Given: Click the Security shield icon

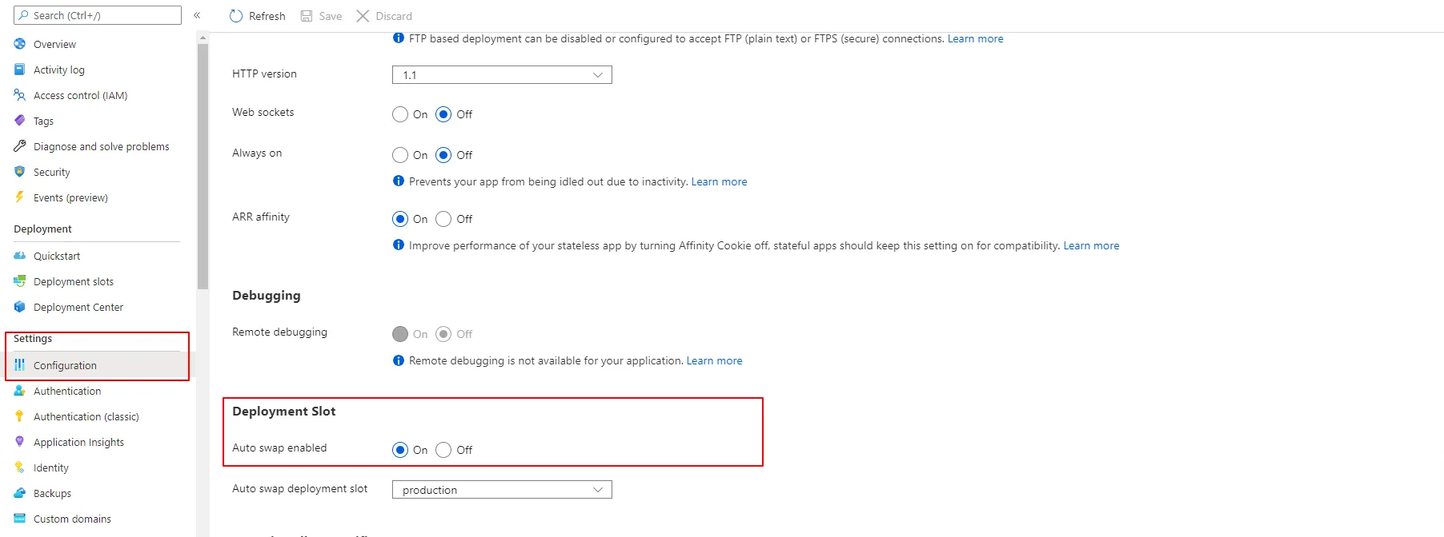Looking at the screenshot, I should pos(20,172).
